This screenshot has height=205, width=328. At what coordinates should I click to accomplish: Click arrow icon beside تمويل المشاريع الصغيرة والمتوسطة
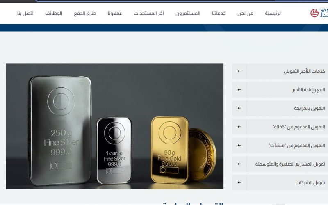point(239,164)
